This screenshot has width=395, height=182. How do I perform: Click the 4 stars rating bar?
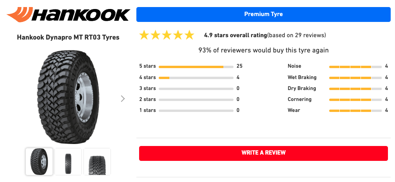pyautogui.click(x=196, y=77)
